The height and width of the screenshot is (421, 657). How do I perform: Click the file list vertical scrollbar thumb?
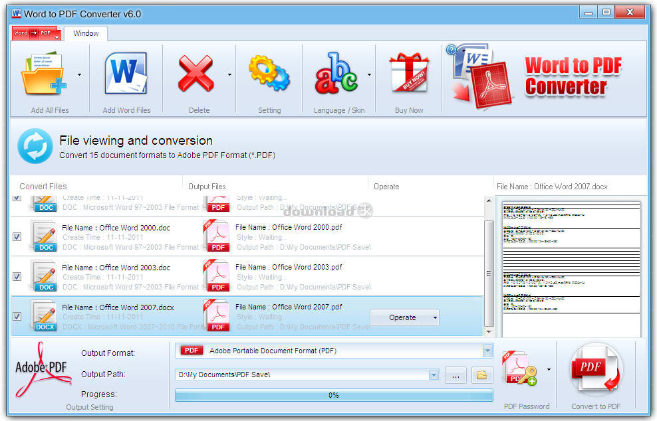click(x=489, y=274)
